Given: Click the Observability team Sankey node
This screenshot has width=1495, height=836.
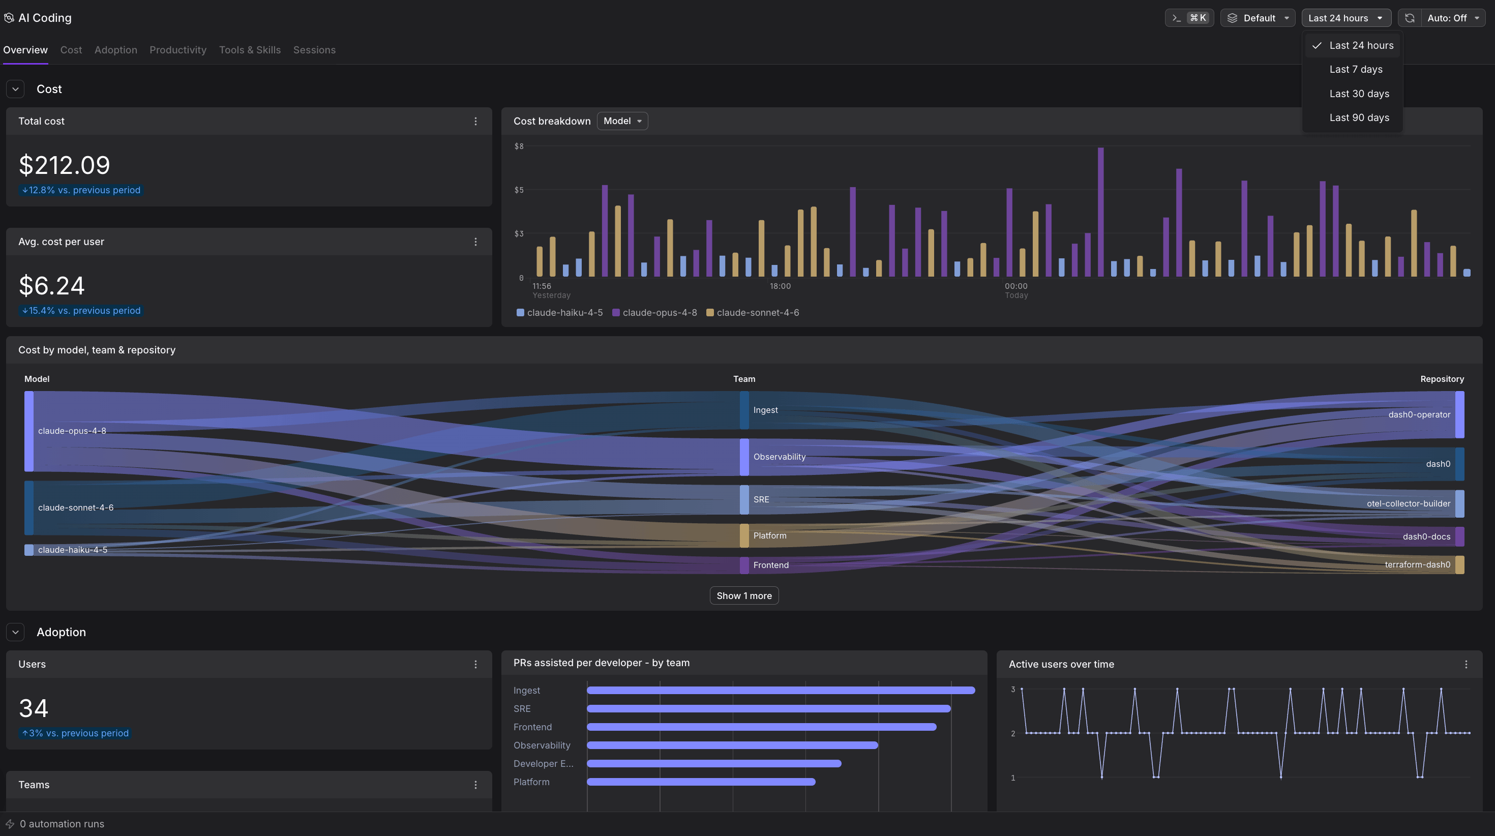Looking at the screenshot, I should [x=744, y=458].
